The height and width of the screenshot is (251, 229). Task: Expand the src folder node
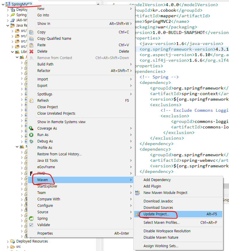[8, 247]
